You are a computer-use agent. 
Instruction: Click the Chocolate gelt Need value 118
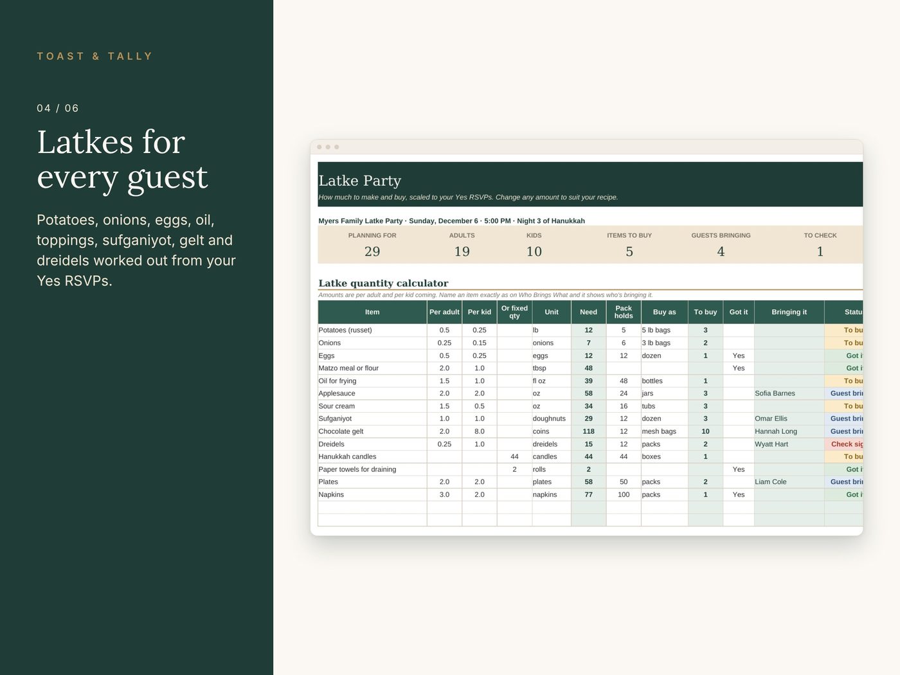pyautogui.click(x=588, y=431)
